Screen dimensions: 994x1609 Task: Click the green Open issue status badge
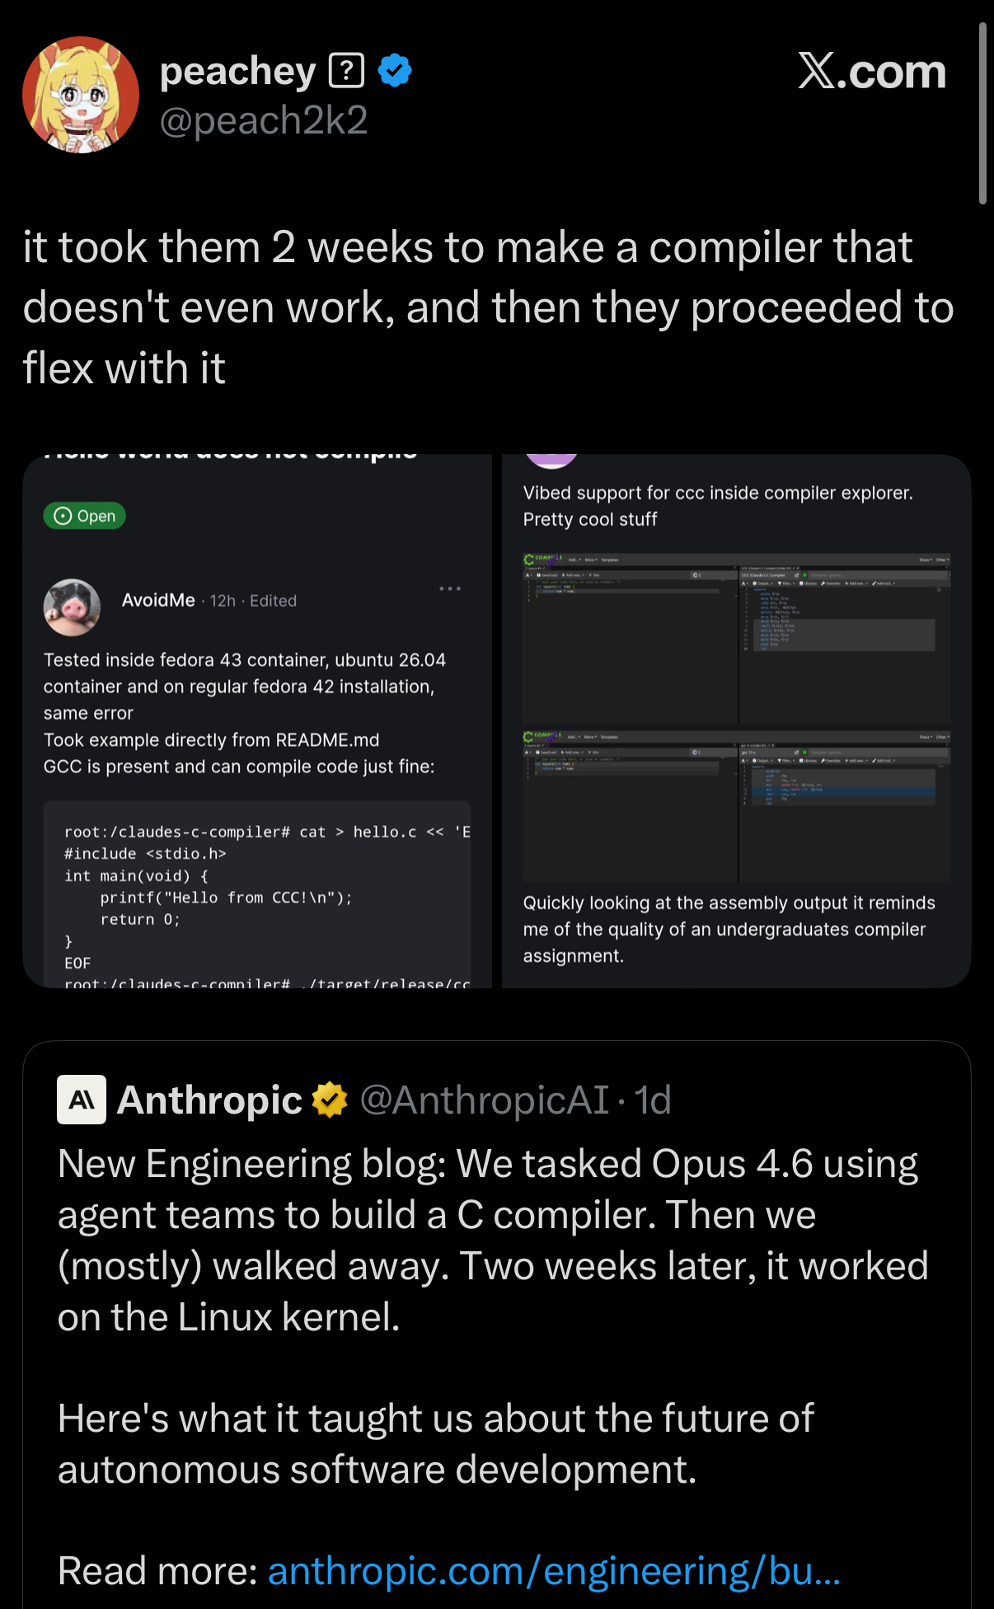[x=85, y=516]
